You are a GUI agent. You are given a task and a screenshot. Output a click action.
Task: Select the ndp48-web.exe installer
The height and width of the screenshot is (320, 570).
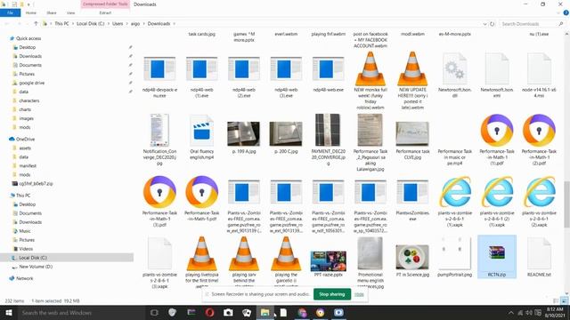coord(328,75)
